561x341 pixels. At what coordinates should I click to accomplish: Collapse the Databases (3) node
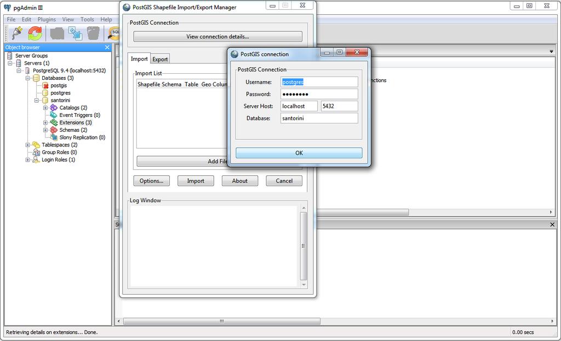(27, 78)
